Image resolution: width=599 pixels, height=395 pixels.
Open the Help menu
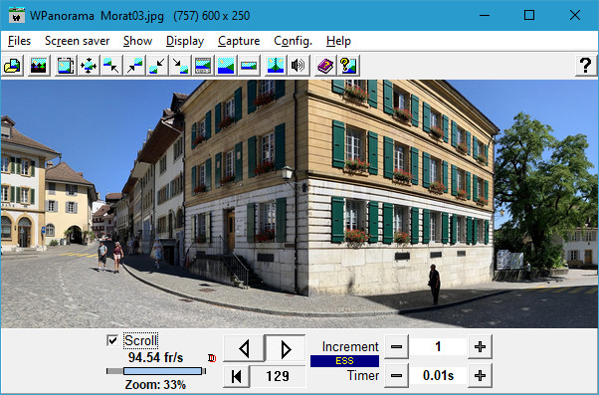point(338,41)
